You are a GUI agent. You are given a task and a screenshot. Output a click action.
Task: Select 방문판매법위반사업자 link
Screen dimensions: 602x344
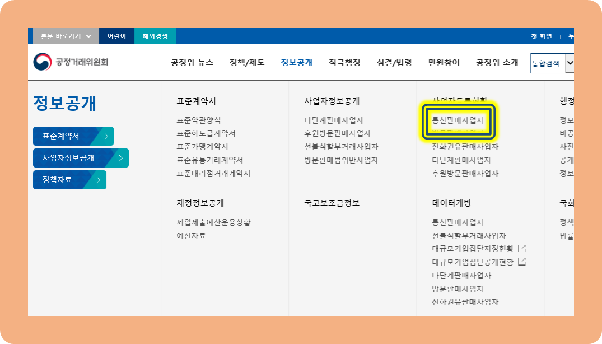341,160
